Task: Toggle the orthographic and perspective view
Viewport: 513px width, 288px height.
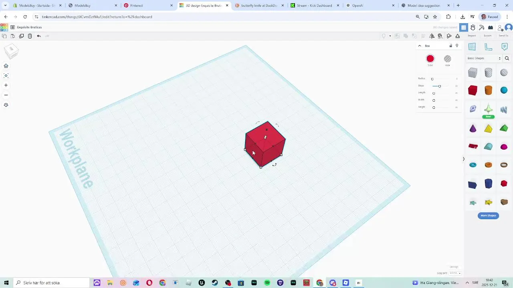Action: [x=6, y=105]
